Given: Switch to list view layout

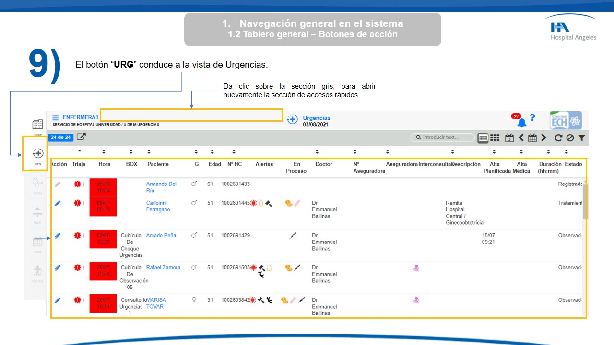Looking at the screenshot, I should pos(484,138).
